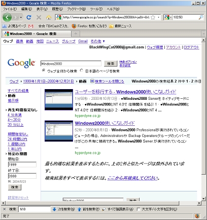Open the ツール menu
The width and height of the screenshot is (207, 220).
(x=96, y=9)
